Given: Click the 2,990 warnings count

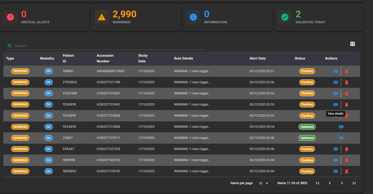Looking at the screenshot, I should click(125, 14).
